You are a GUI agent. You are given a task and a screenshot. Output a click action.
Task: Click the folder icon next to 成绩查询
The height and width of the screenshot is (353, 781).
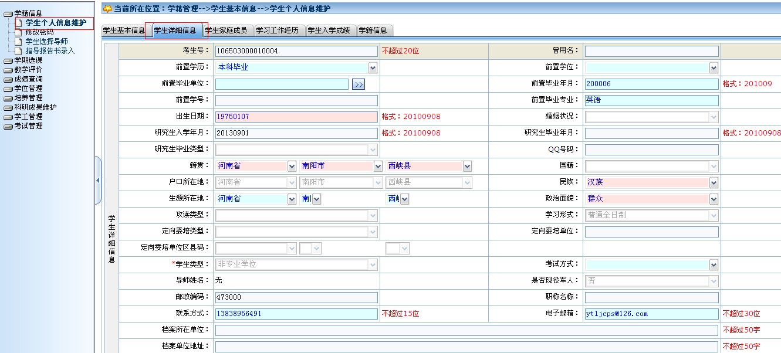click(x=8, y=79)
